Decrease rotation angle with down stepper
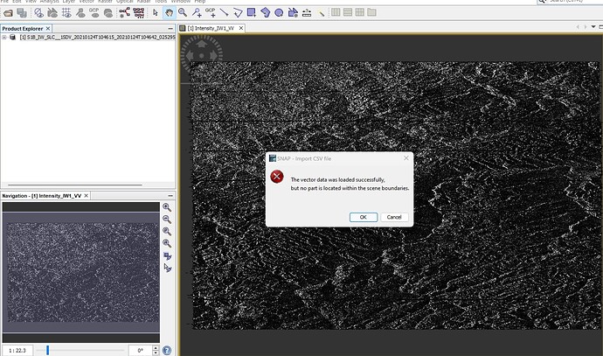 click(156, 353)
